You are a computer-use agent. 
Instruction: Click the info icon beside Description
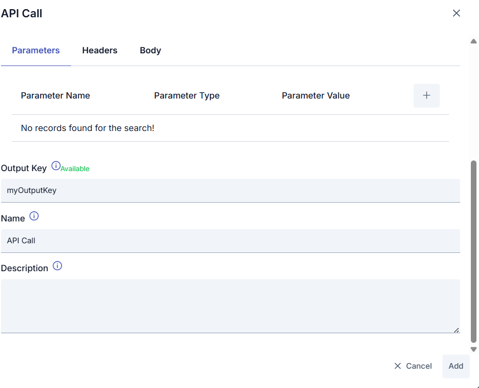[57, 266]
